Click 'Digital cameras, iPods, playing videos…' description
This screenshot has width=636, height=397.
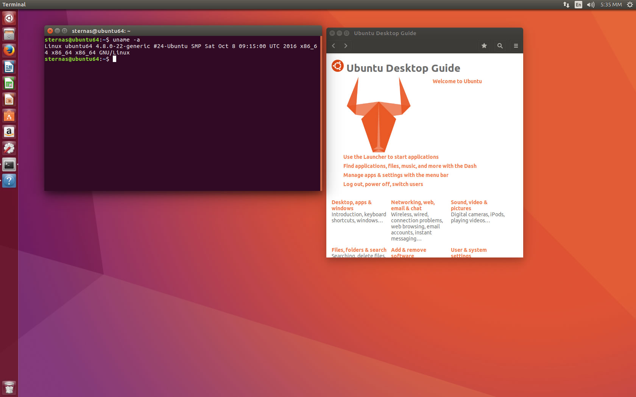(x=478, y=217)
